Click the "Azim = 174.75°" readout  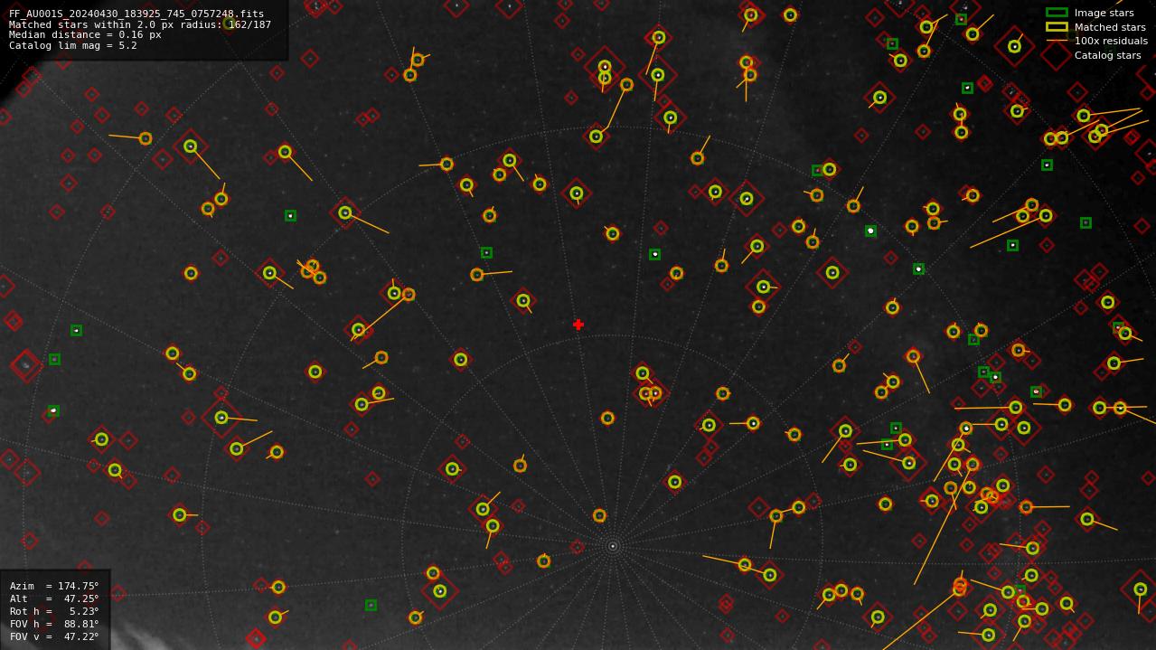click(54, 586)
